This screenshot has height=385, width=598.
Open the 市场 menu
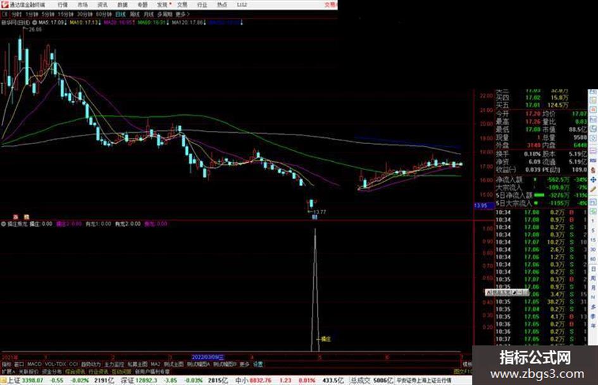click(x=82, y=5)
